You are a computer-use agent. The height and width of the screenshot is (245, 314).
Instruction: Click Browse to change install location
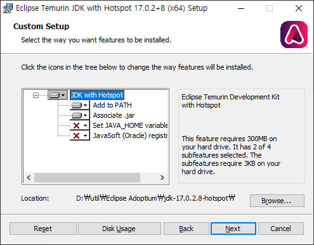tap(277, 201)
